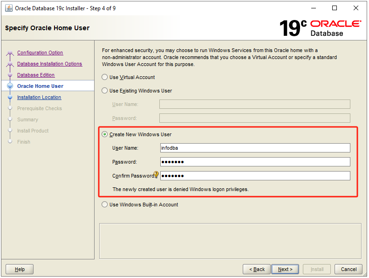Viewport: 369px width, 278px height.
Task: Open installer Help
Action: pyautogui.click(x=20, y=269)
